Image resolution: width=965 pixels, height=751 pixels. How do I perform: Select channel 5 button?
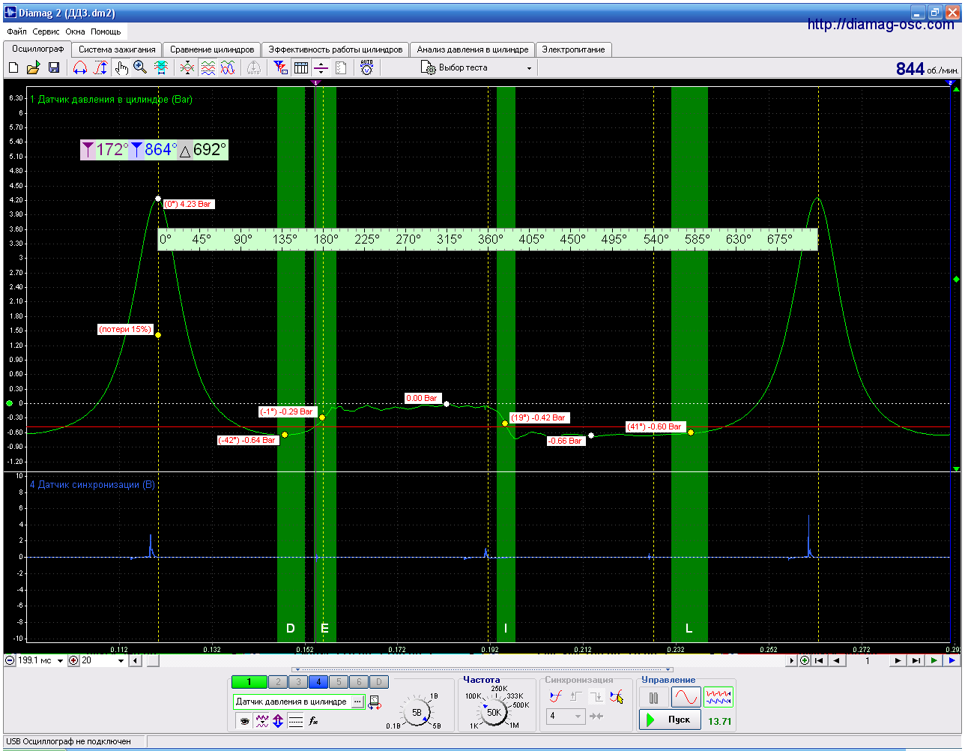(339, 682)
